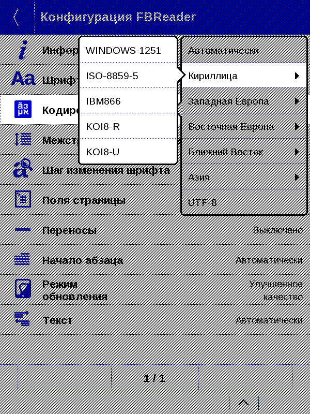The width and height of the screenshot is (310, 414).
Task: Open Поля страницы setting
Action: pyautogui.click(x=155, y=200)
